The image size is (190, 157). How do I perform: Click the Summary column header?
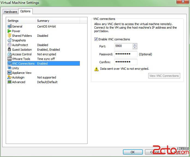[x=58, y=21]
